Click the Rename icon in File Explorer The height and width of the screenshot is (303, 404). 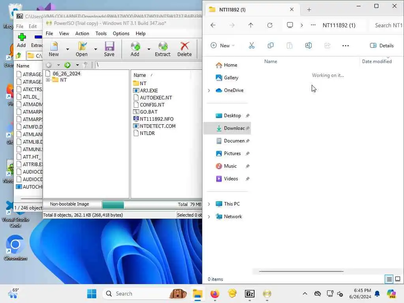[x=309, y=46]
